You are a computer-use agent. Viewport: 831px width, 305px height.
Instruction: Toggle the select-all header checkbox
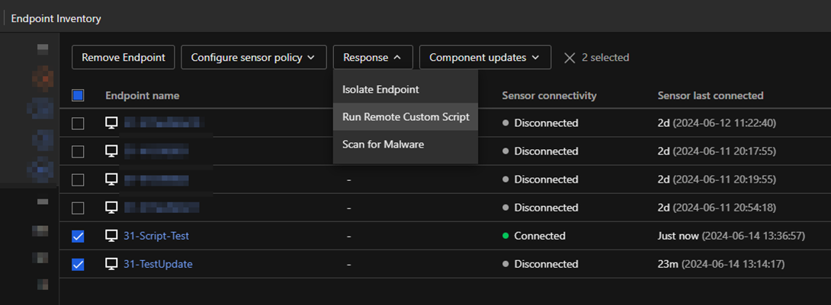click(78, 96)
